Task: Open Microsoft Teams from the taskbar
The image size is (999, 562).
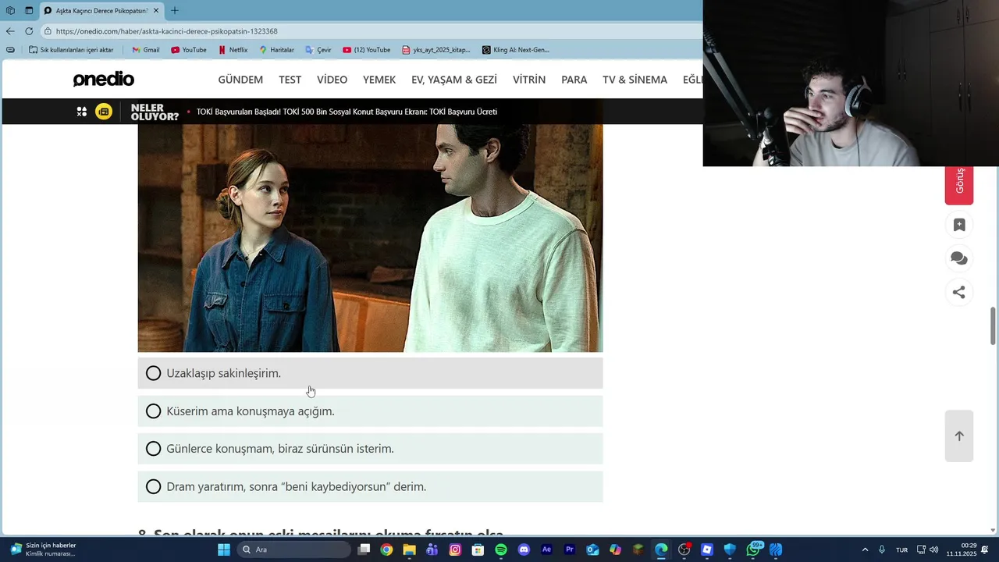Action: coord(432,550)
